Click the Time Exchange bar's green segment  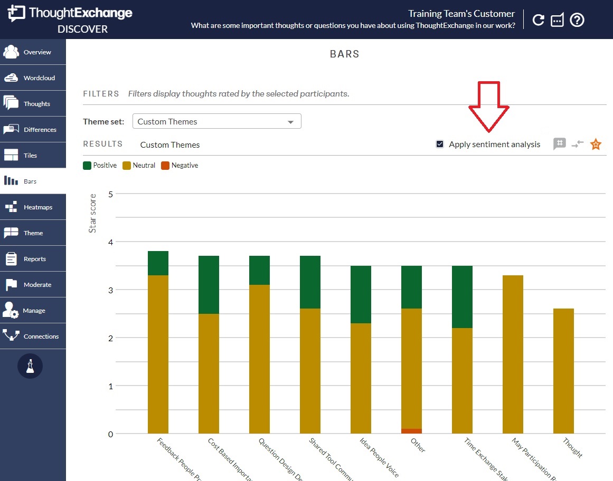(x=462, y=297)
